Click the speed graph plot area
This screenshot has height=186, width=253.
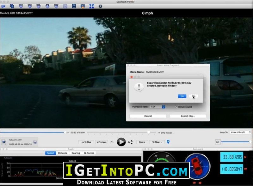(37, 169)
